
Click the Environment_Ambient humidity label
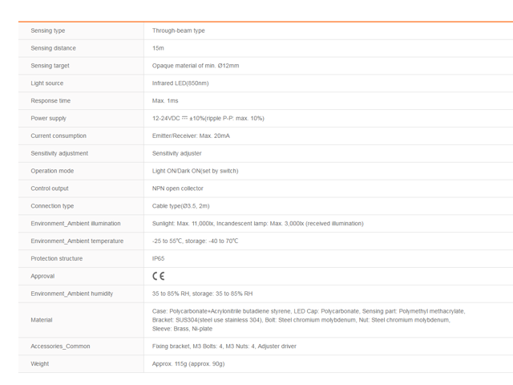pos(73,294)
